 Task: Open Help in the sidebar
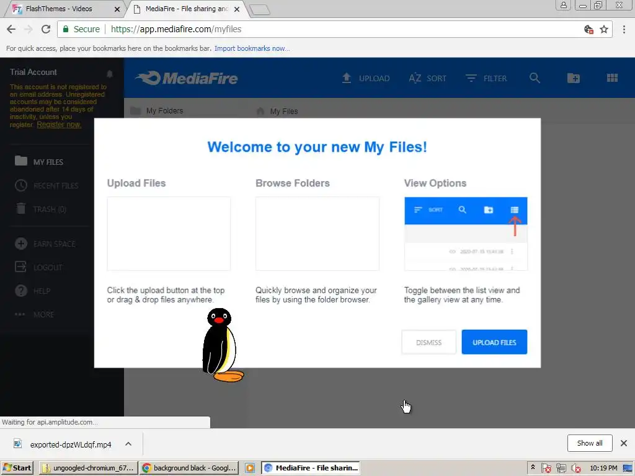click(32, 291)
